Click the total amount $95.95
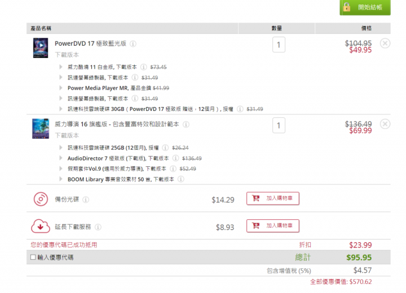The width and height of the screenshot is (406, 293). coord(359,258)
